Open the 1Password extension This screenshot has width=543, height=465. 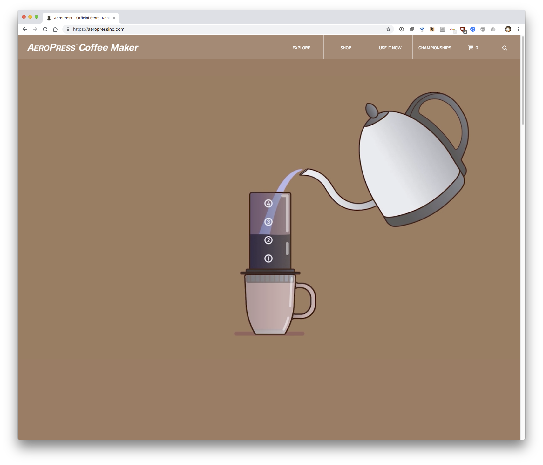pyautogui.click(x=402, y=29)
